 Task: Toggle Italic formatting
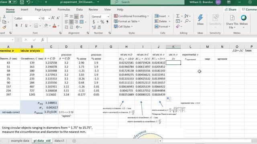[x=21, y=26]
